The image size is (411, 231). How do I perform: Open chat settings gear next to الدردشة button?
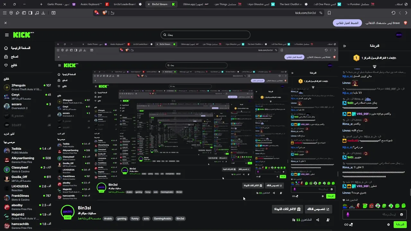pos(388,225)
